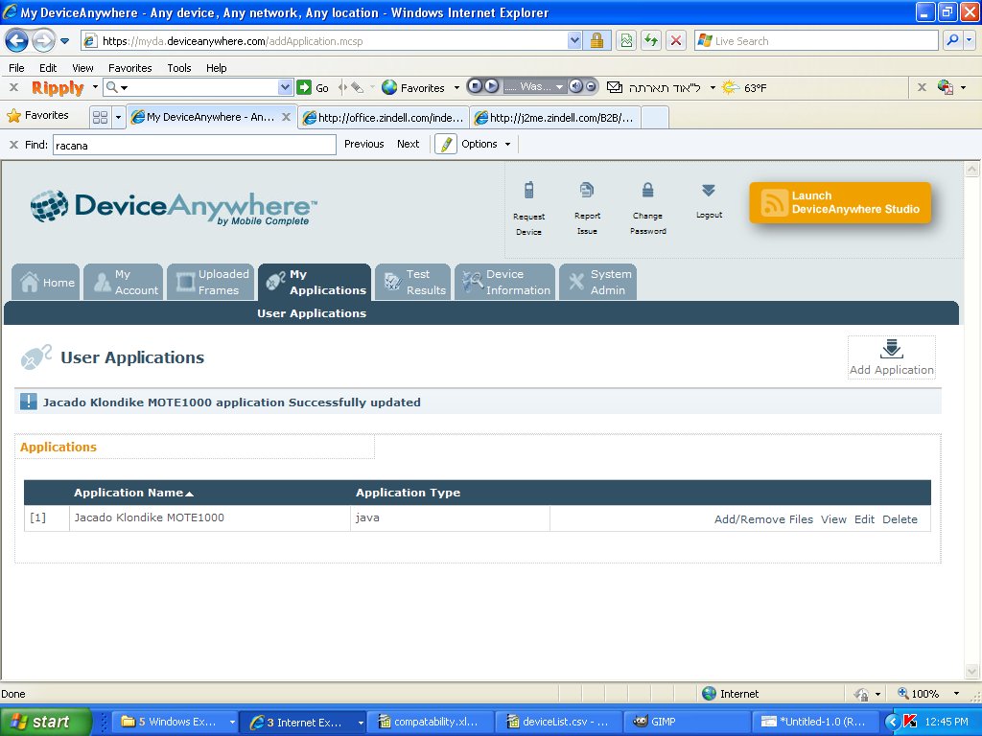Image resolution: width=982 pixels, height=736 pixels.
Task: Click the Logout arrow icon
Action: point(709,191)
